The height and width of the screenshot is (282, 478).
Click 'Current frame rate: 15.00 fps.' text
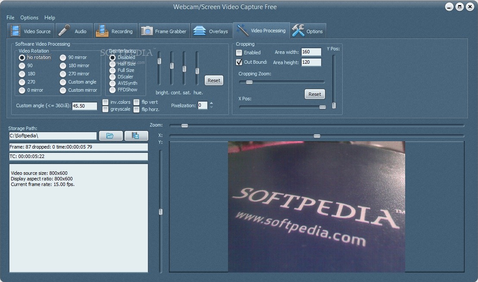43,184
